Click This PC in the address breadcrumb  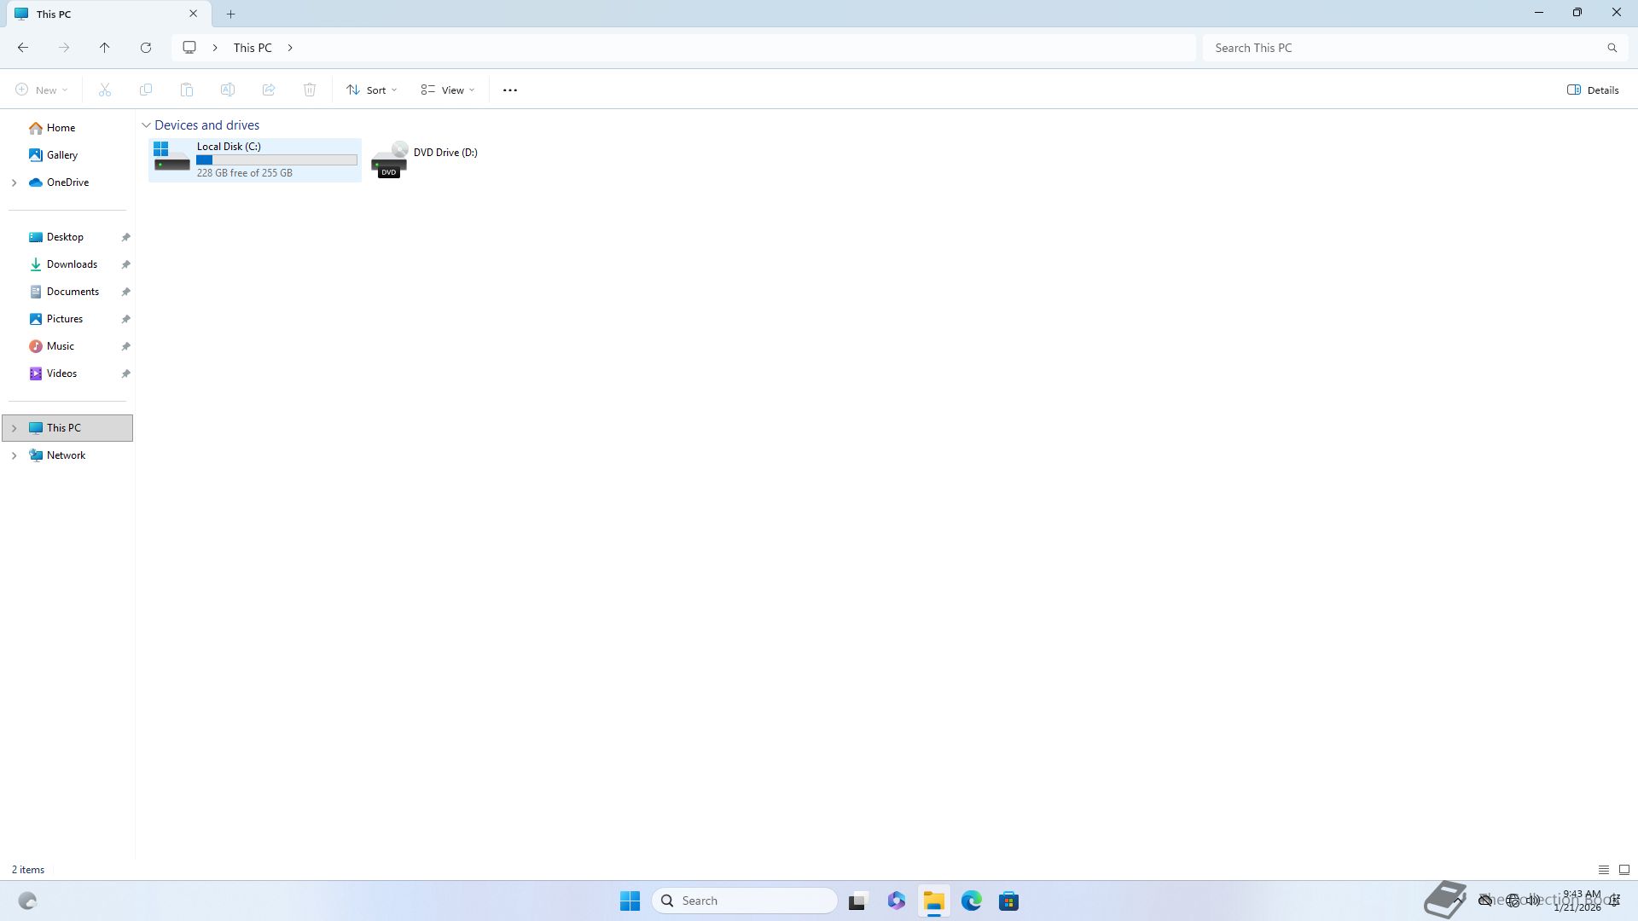click(x=253, y=48)
